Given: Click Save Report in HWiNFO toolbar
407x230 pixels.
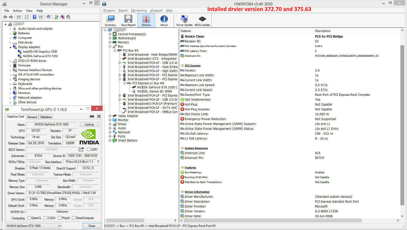Looking at the screenshot, I should [x=128, y=20].
